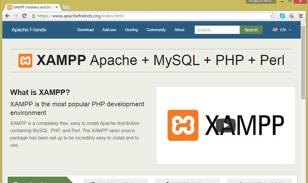Play the XAMPP intro video
The height and width of the screenshot is (183, 308).
coord(226,125)
